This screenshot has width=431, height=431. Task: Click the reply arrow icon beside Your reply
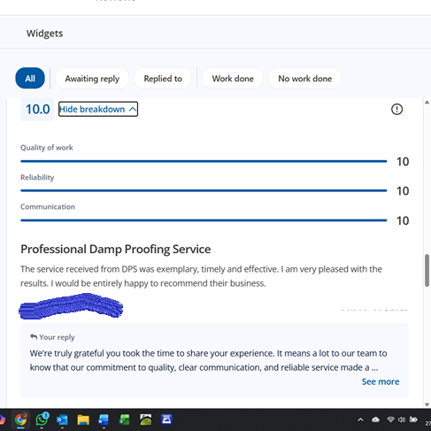[34, 336]
